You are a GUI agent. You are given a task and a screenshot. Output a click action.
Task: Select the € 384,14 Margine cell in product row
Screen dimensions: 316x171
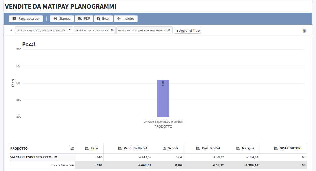pyautogui.click(x=243, y=157)
